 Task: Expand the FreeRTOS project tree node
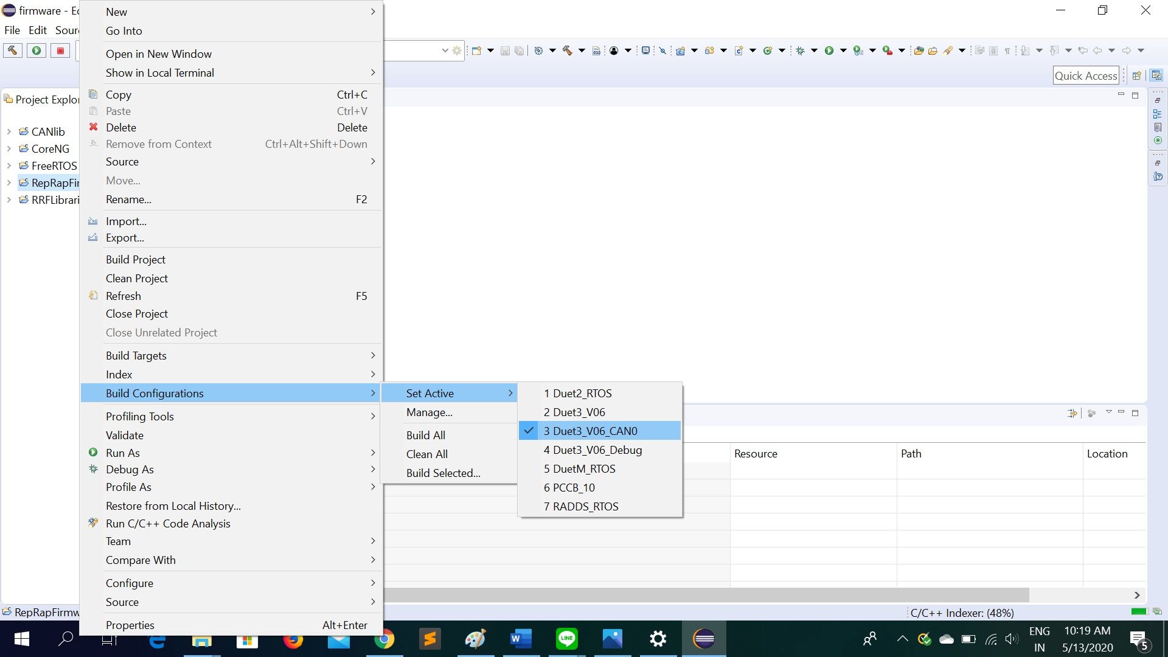9,165
